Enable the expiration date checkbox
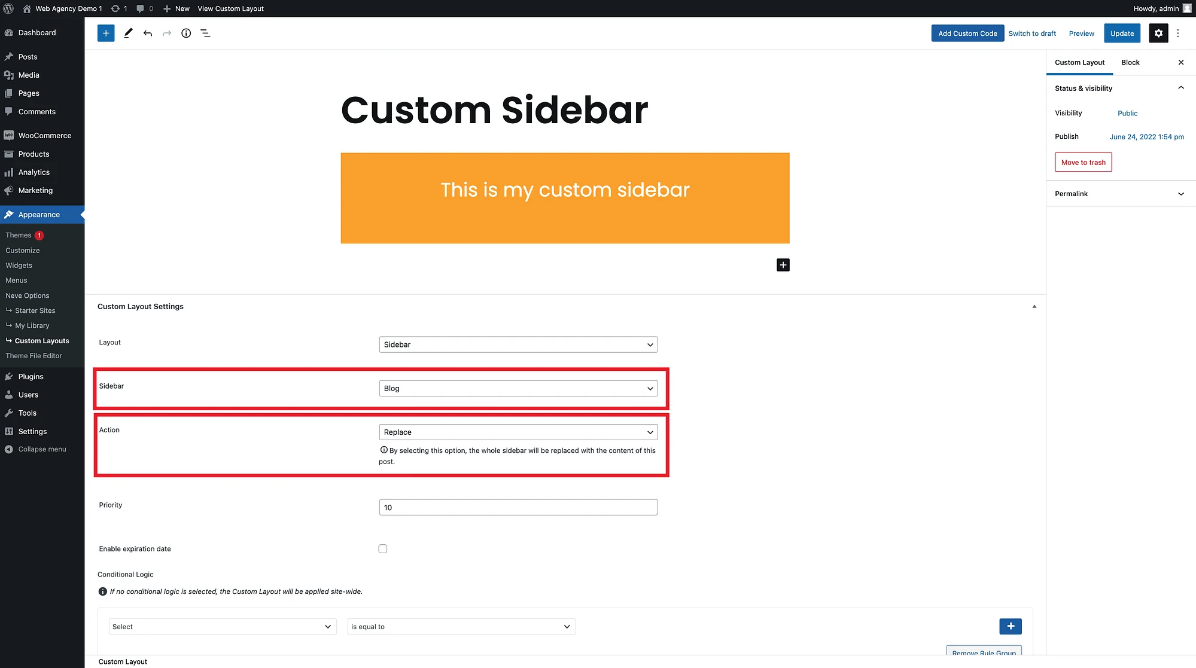 coord(383,548)
